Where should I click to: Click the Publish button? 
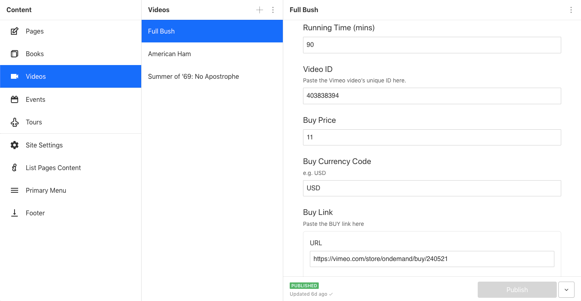click(517, 290)
